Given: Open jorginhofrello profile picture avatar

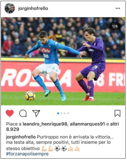Looking at the screenshot, I should pos(10,8).
